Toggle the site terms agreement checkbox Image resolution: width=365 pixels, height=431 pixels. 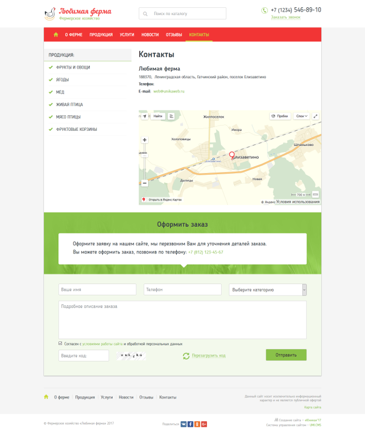coord(60,343)
